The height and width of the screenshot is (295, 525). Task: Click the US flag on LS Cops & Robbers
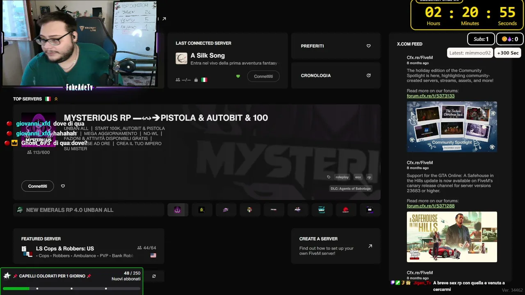coord(153,255)
